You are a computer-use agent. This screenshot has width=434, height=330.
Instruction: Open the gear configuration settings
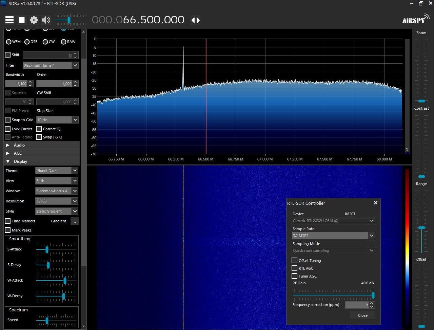(x=34, y=20)
